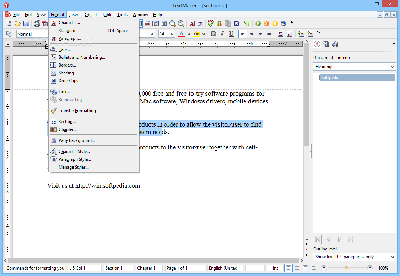Toggle the Ins insert mode indicator
This screenshot has height=276, width=400.
point(276,268)
